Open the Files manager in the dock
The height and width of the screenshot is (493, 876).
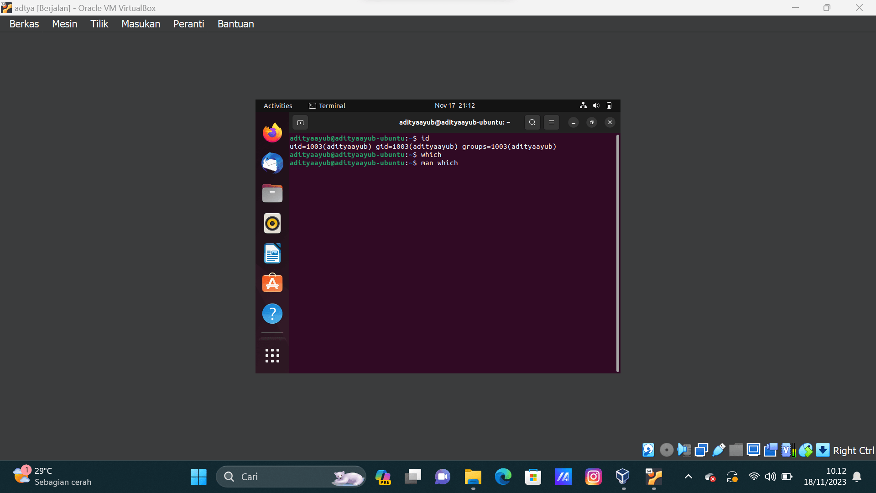pos(272,193)
